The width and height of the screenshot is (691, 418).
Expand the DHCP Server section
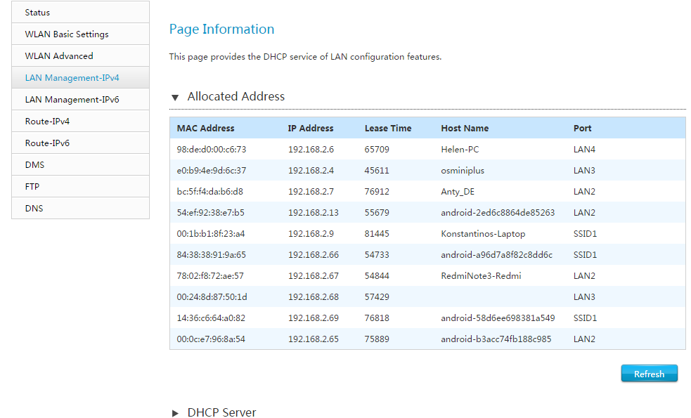point(175,413)
